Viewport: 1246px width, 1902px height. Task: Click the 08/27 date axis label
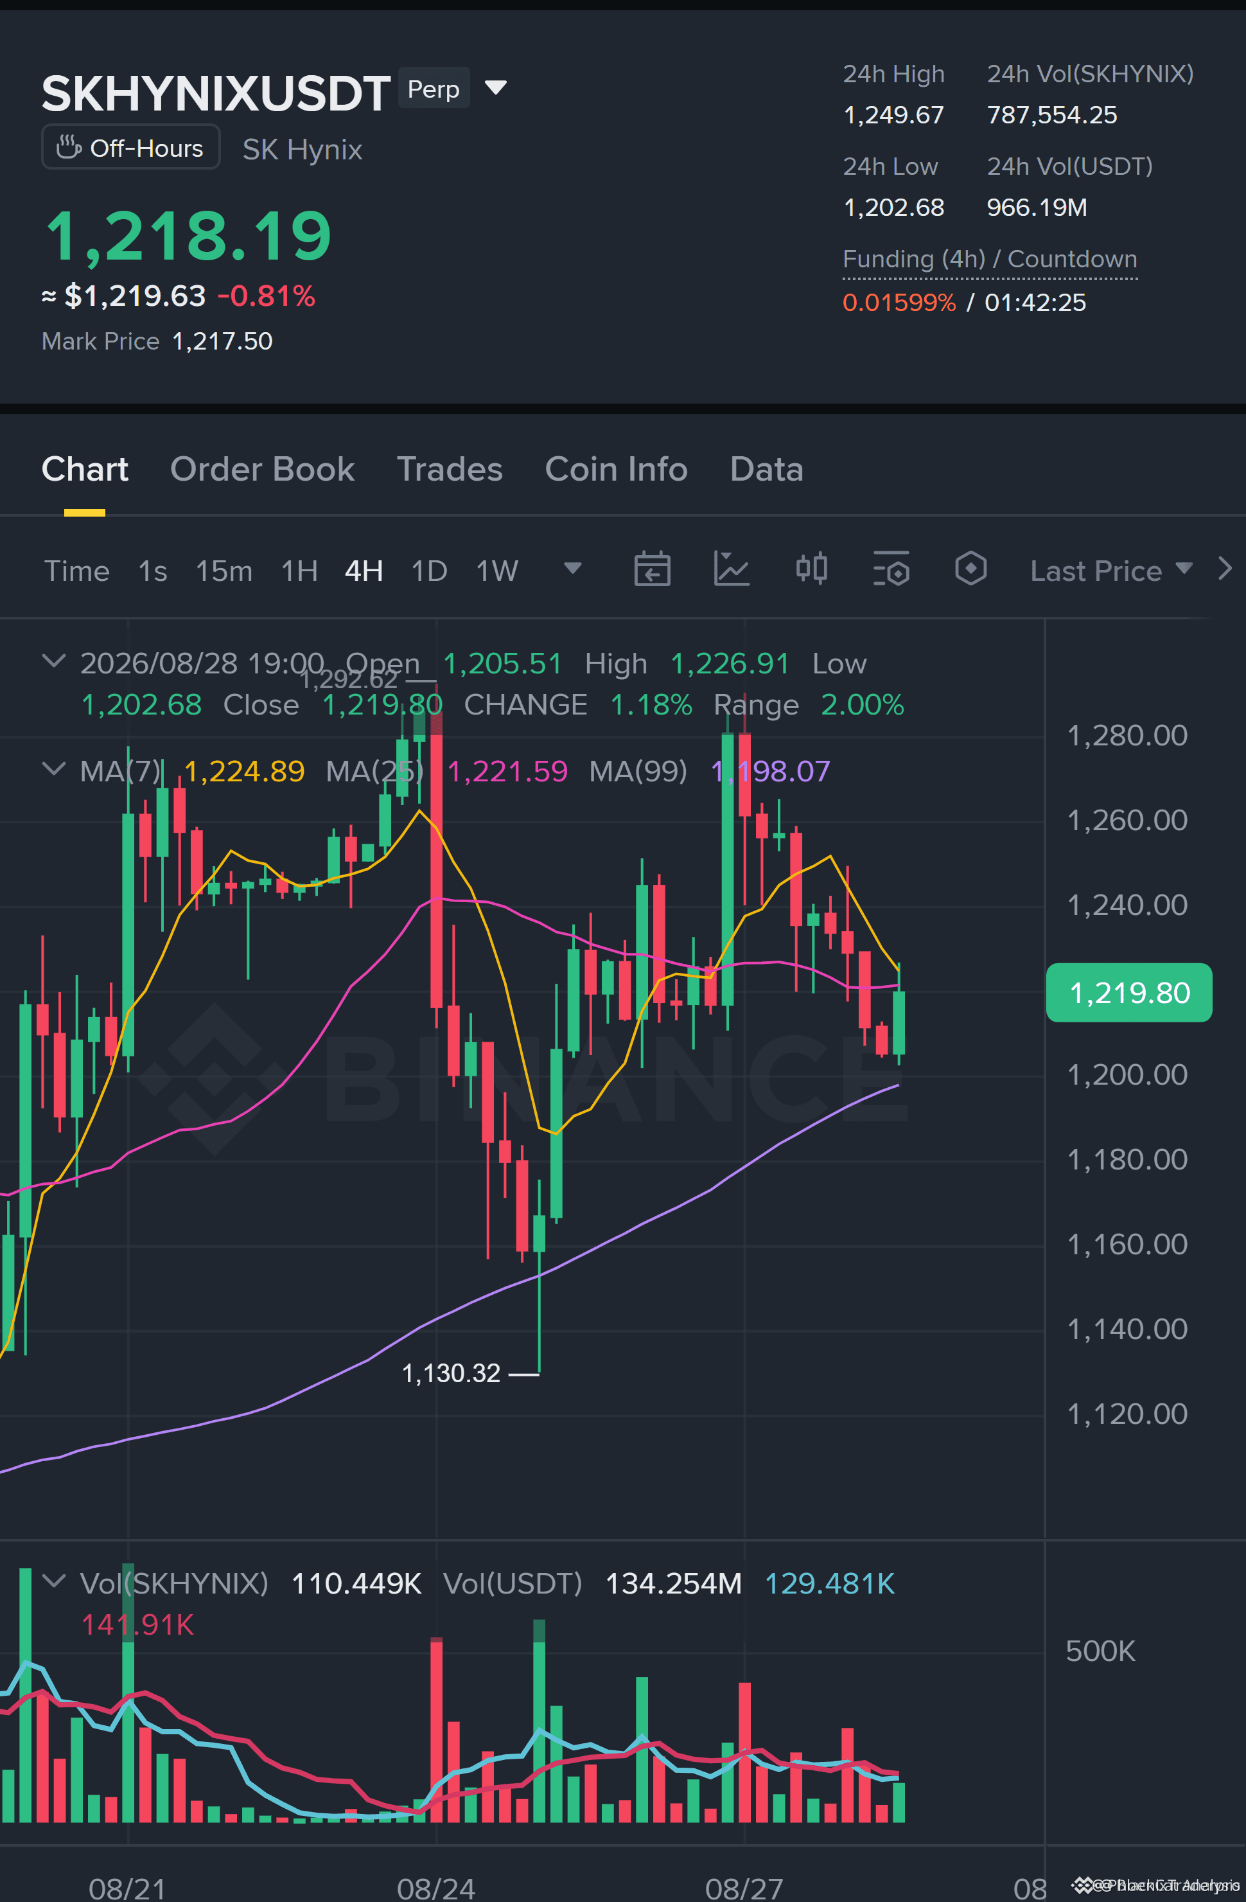pyautogui.click(x=744, y=1888)
